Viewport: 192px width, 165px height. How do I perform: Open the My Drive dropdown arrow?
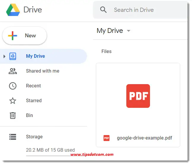click(128, 31)
